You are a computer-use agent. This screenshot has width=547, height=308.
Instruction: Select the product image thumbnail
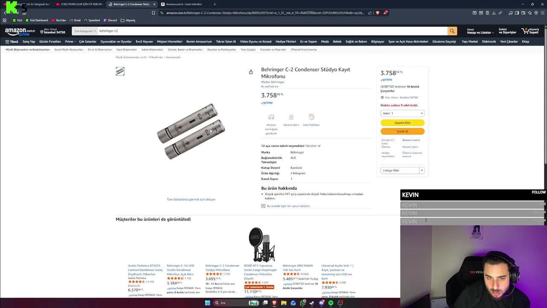120,71
